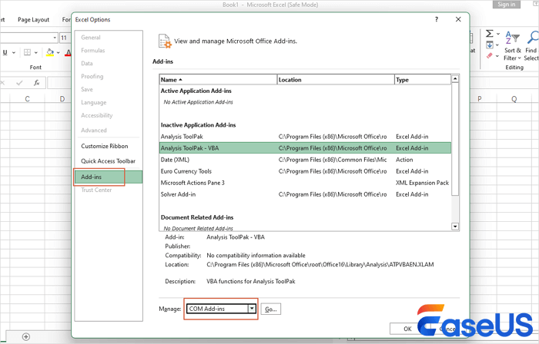The height and width of the screenshot is (344, 539).
Task: Open the Manage COM Add-ins dropdown
Action: [x=251, y=309]
